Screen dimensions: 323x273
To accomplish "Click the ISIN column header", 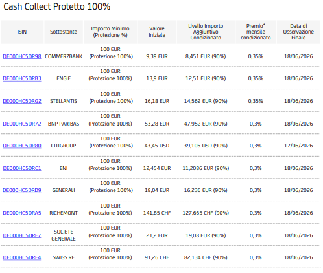I will tap(22, 32).
